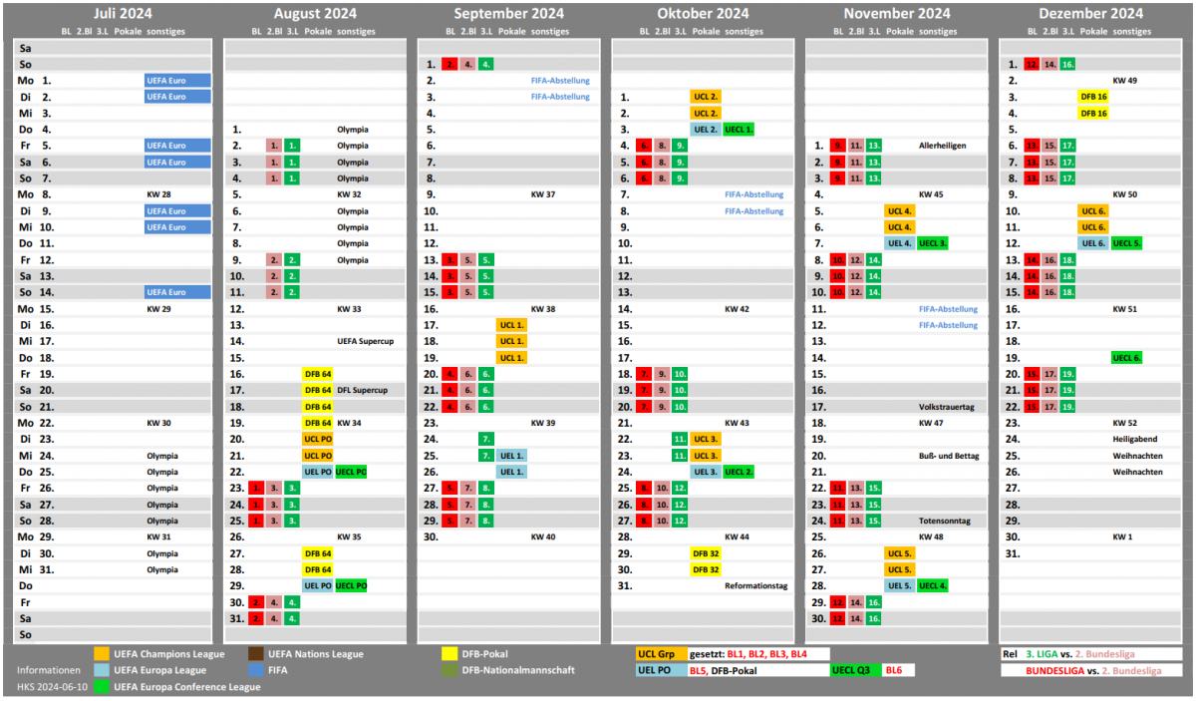Select the 'UEL 4.' cell on November 7
1196x701 pixels.
900,243
